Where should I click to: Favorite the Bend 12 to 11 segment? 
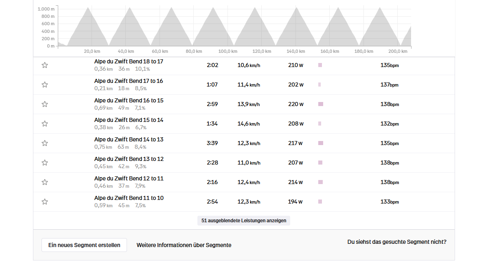click(x=45, y=182)
